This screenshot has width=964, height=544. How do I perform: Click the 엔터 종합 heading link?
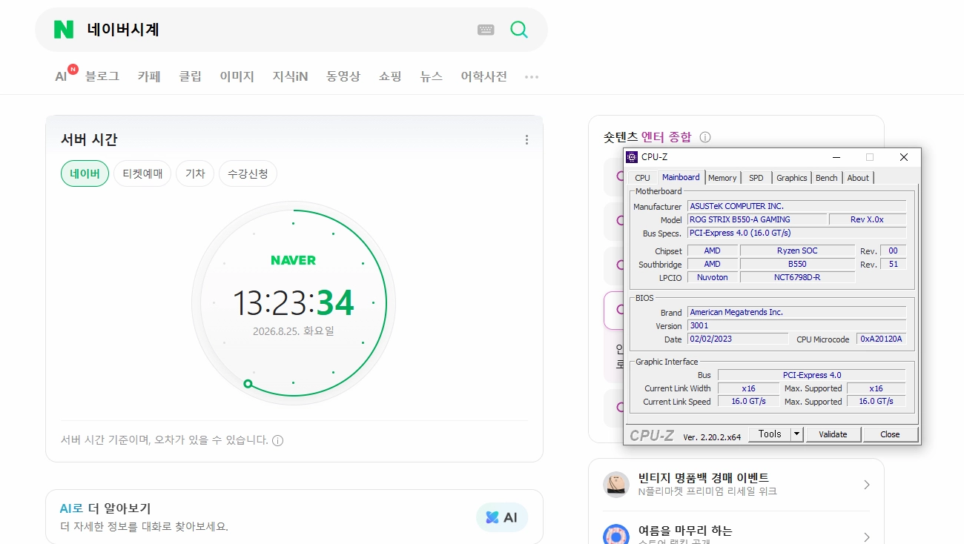[666, 137]
